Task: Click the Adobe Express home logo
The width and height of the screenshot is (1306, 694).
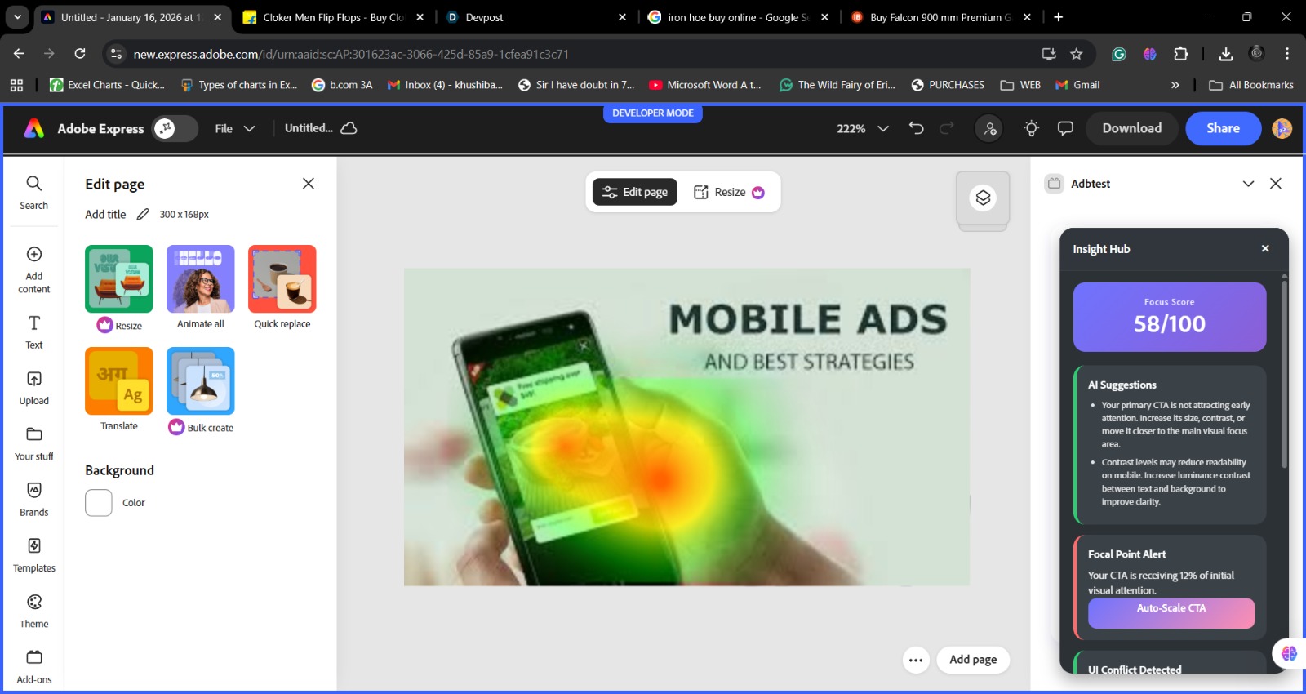Action: click(34, 128)
